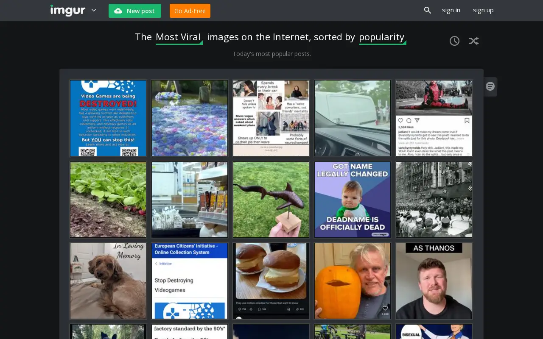
Task: Click the Imgur logo
Action: click(68, 10)
